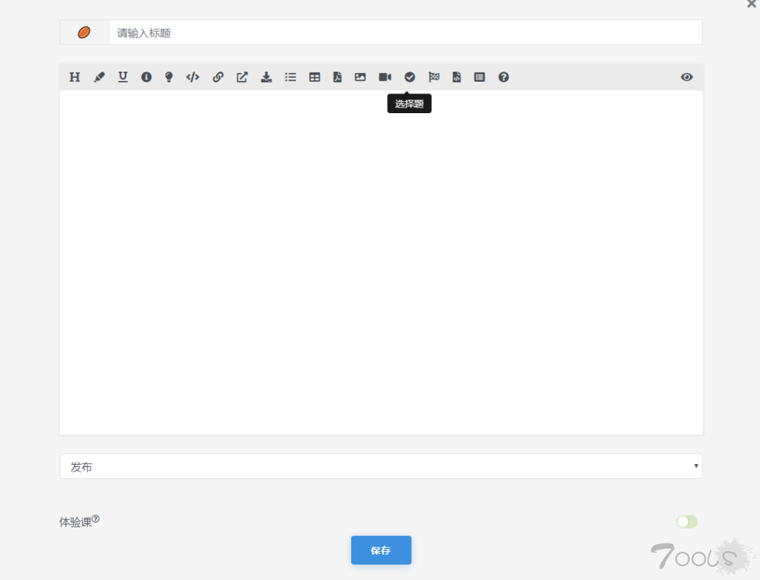This screenshot has height=580, width=760.
Task: Insert a PDF file
Action: (x=337, y=77)
